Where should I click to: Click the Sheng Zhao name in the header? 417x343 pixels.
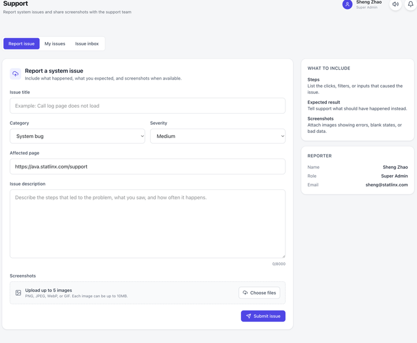pyautogui.click(x=369, y=2)
